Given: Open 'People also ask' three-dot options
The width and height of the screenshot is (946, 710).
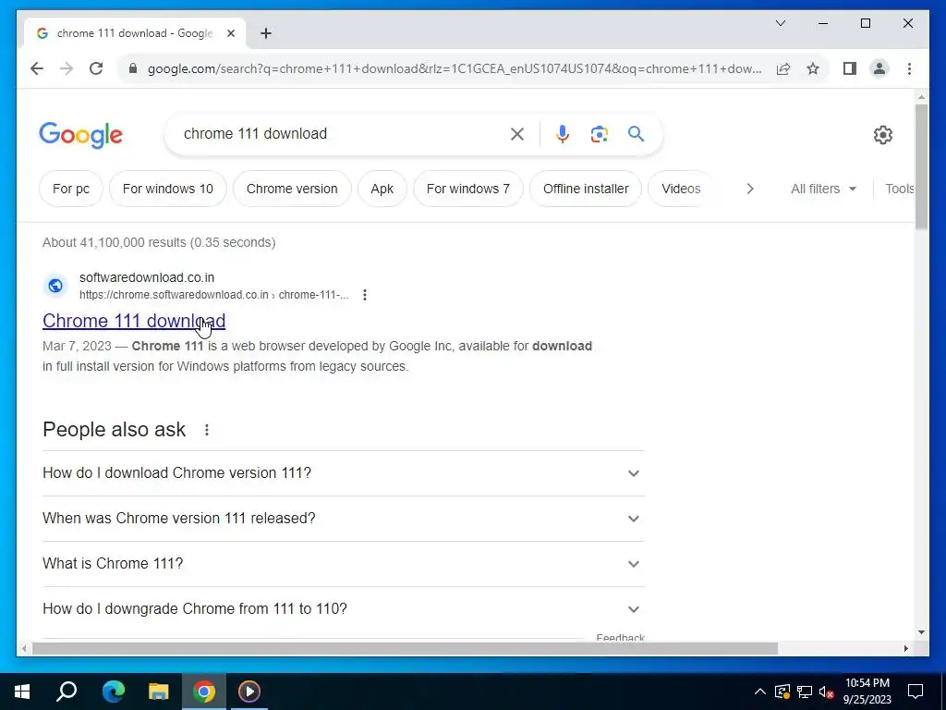Looking at the screenshot, I should click(207, 430).
